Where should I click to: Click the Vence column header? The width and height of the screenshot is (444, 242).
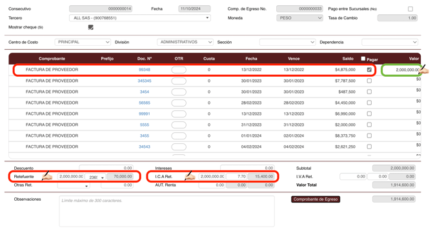point(294,59)
